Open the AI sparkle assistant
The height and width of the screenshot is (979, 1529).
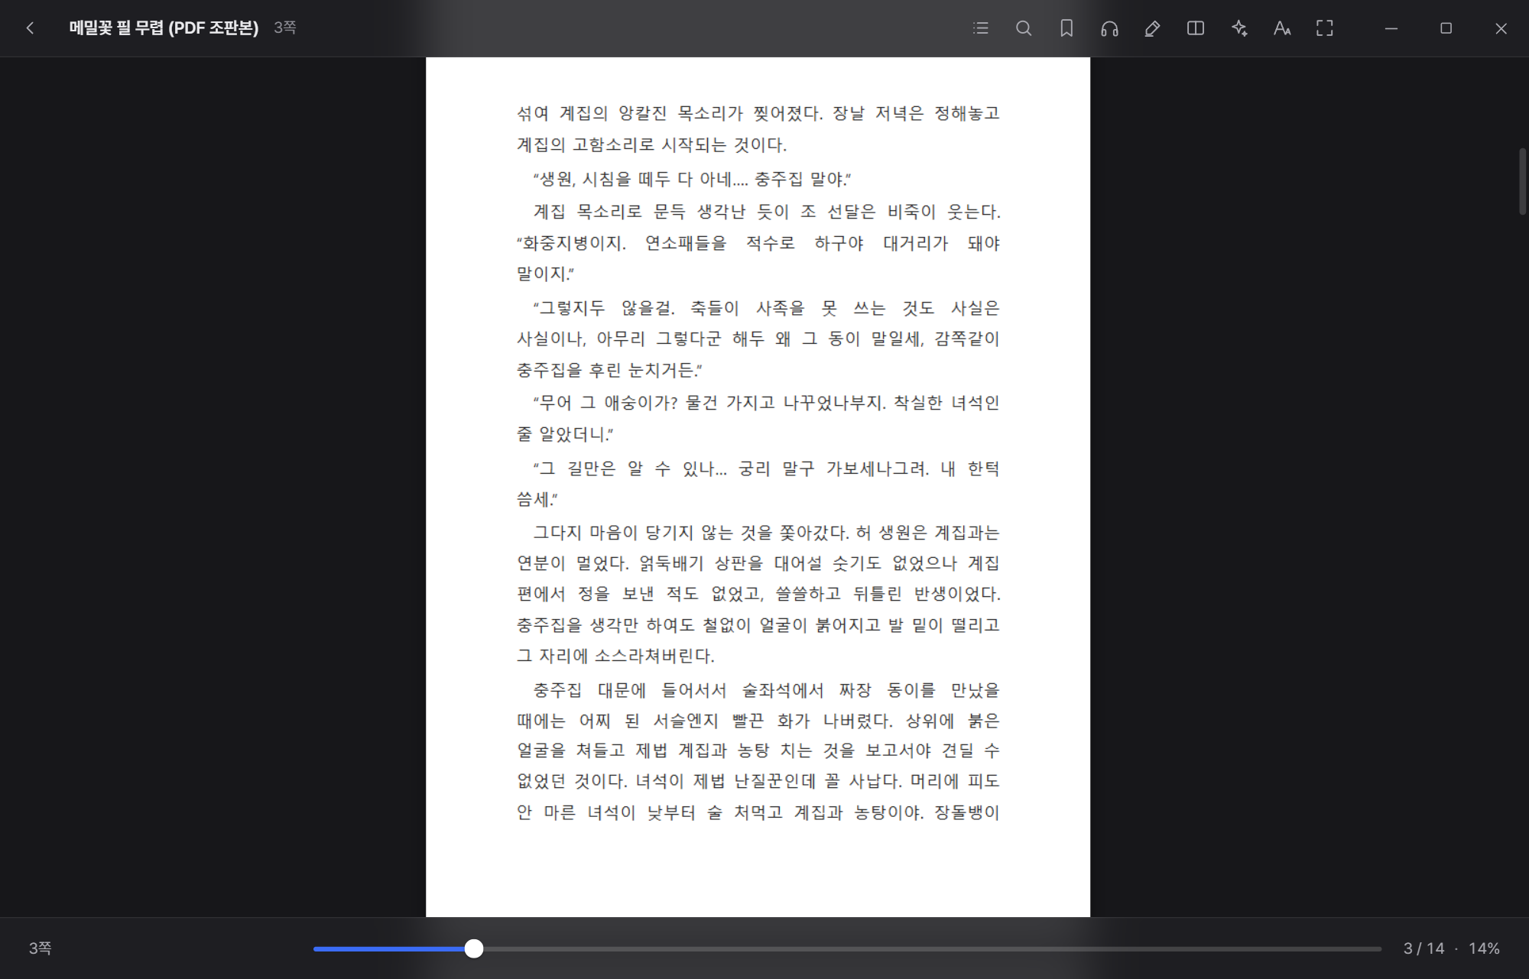[1239, 28]
